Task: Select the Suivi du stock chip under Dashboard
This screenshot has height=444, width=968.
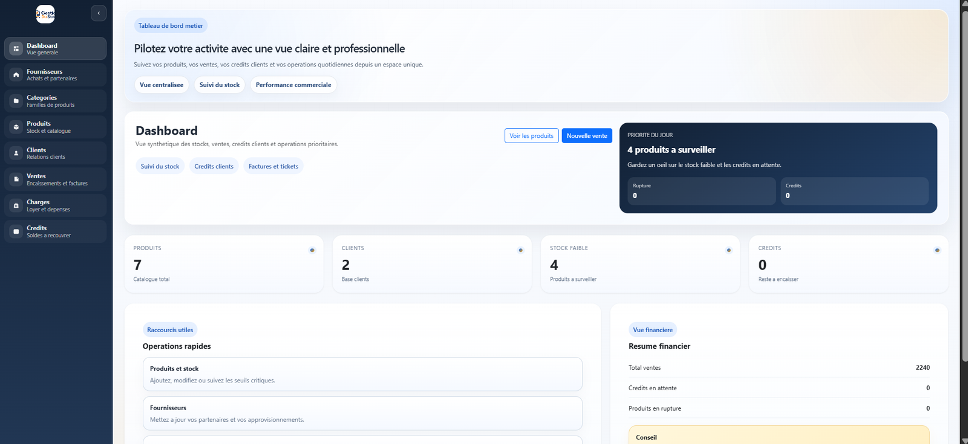Action: [x=160, y=166]
